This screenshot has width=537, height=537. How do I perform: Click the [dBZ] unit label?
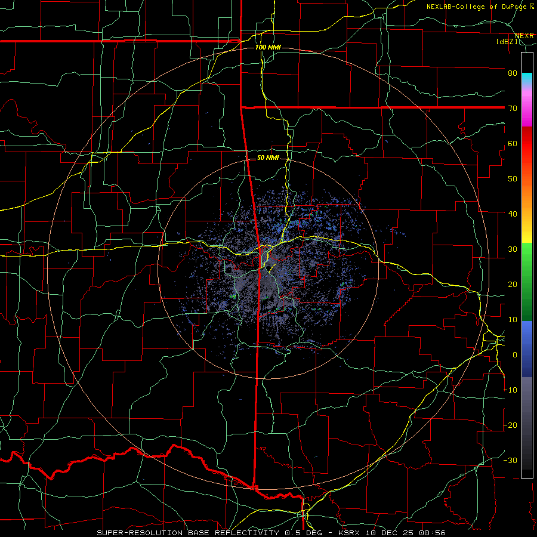[507, 42]
